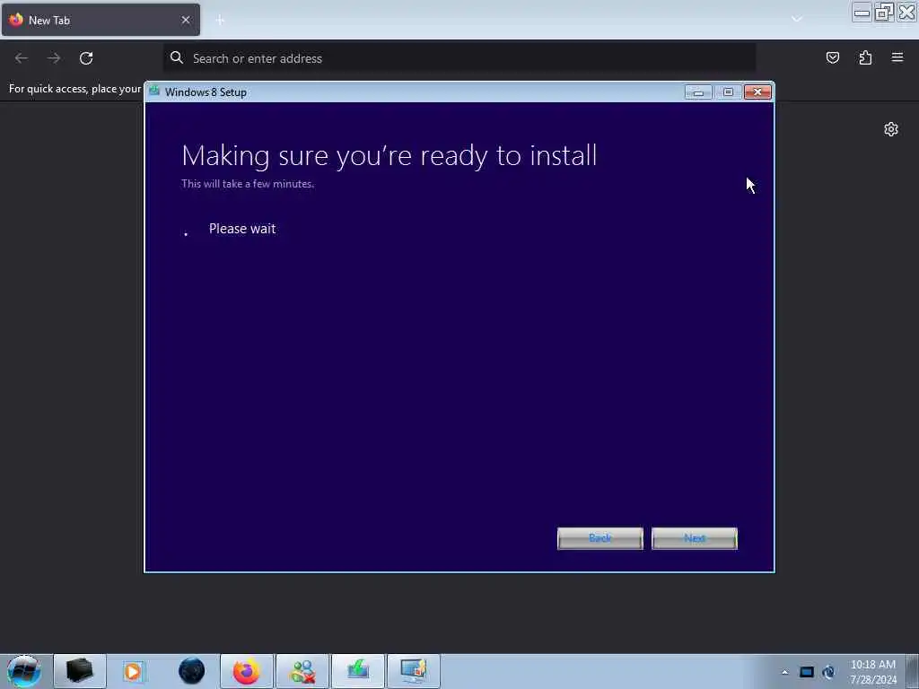Select the New Tab tab
This screenshot has height=689, width=919.
click(101, 20)
